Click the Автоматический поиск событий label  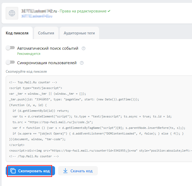tap(48, 48)
